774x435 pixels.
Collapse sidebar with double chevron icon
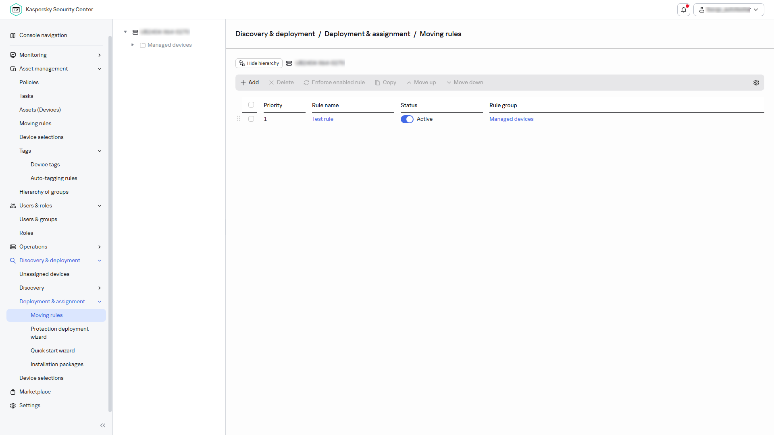[x=103, y=425]
